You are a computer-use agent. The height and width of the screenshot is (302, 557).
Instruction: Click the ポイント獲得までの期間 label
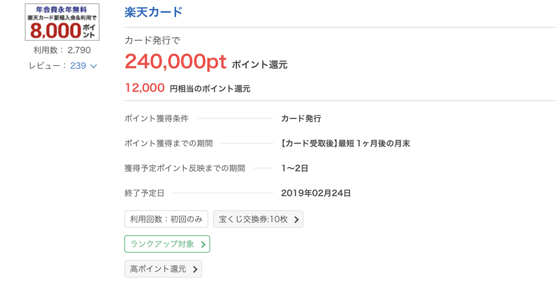click(x=169, y=144)
